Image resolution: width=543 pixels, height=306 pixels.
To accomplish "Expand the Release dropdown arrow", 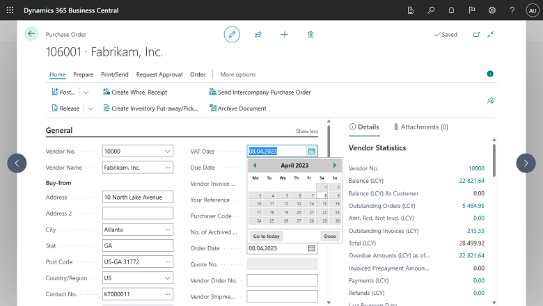I will pyautogui.click(x=90, y=108).
